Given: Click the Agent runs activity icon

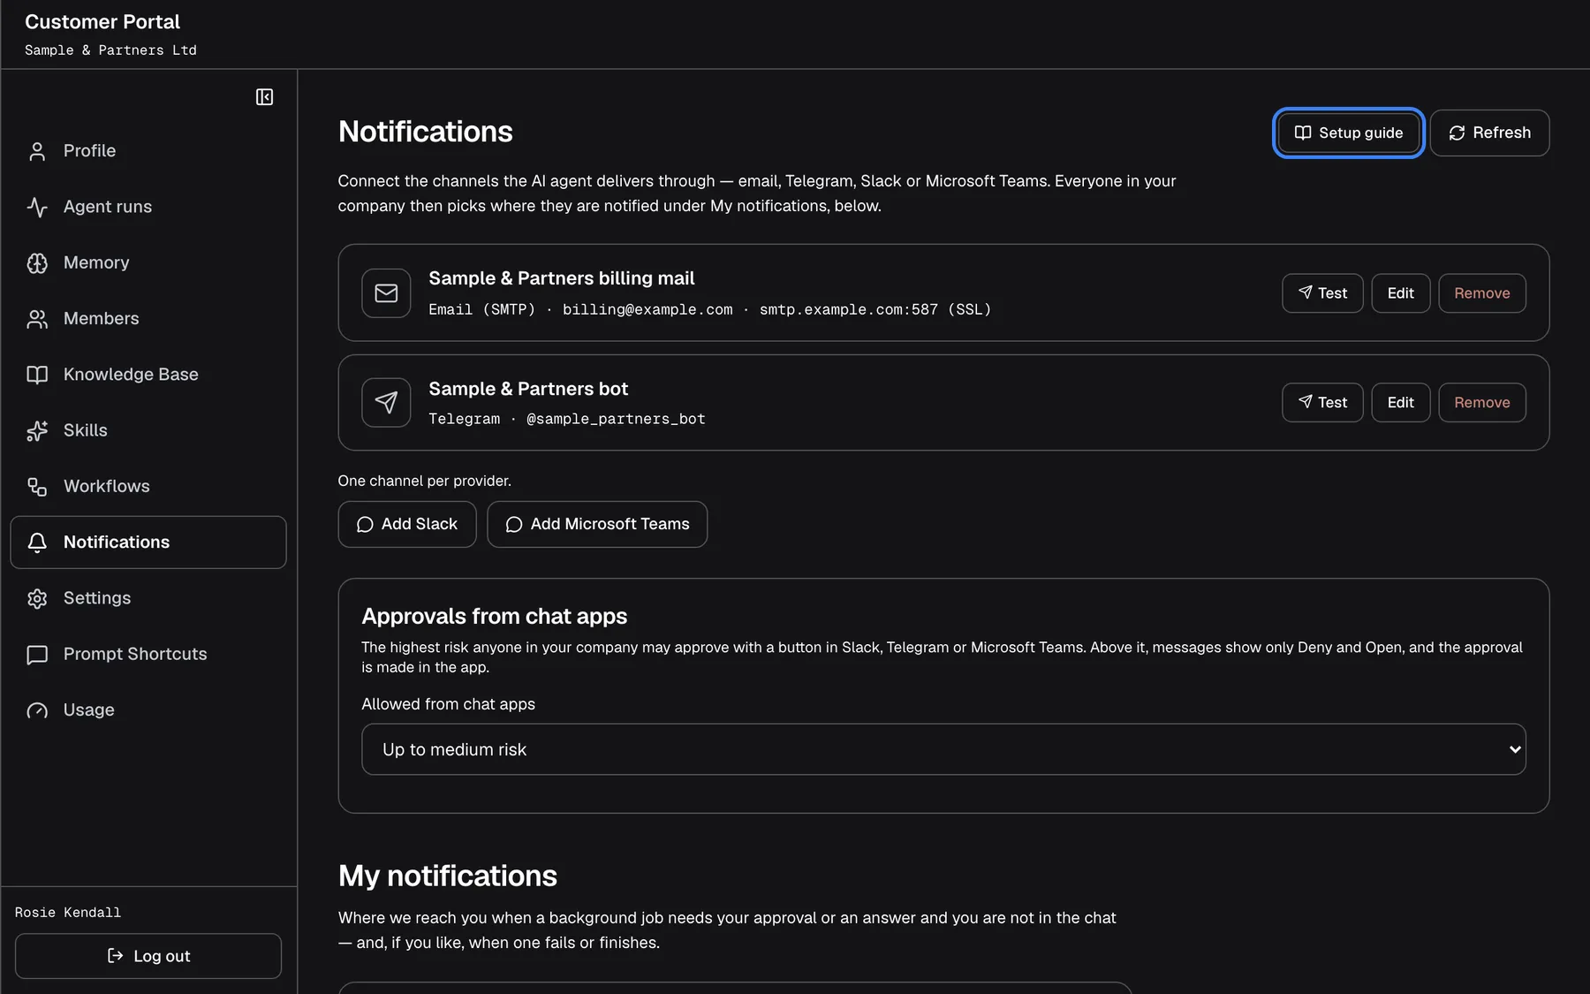Looking at the screenshot, I should [x=37, y=207].
